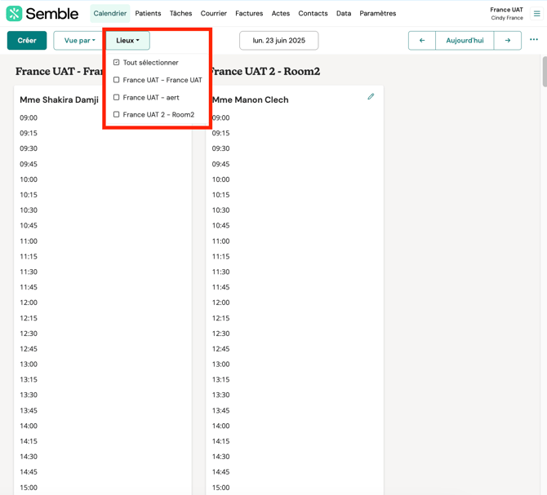
Task: Open the three-dots more options menu
Action: (x=534, y=40)
